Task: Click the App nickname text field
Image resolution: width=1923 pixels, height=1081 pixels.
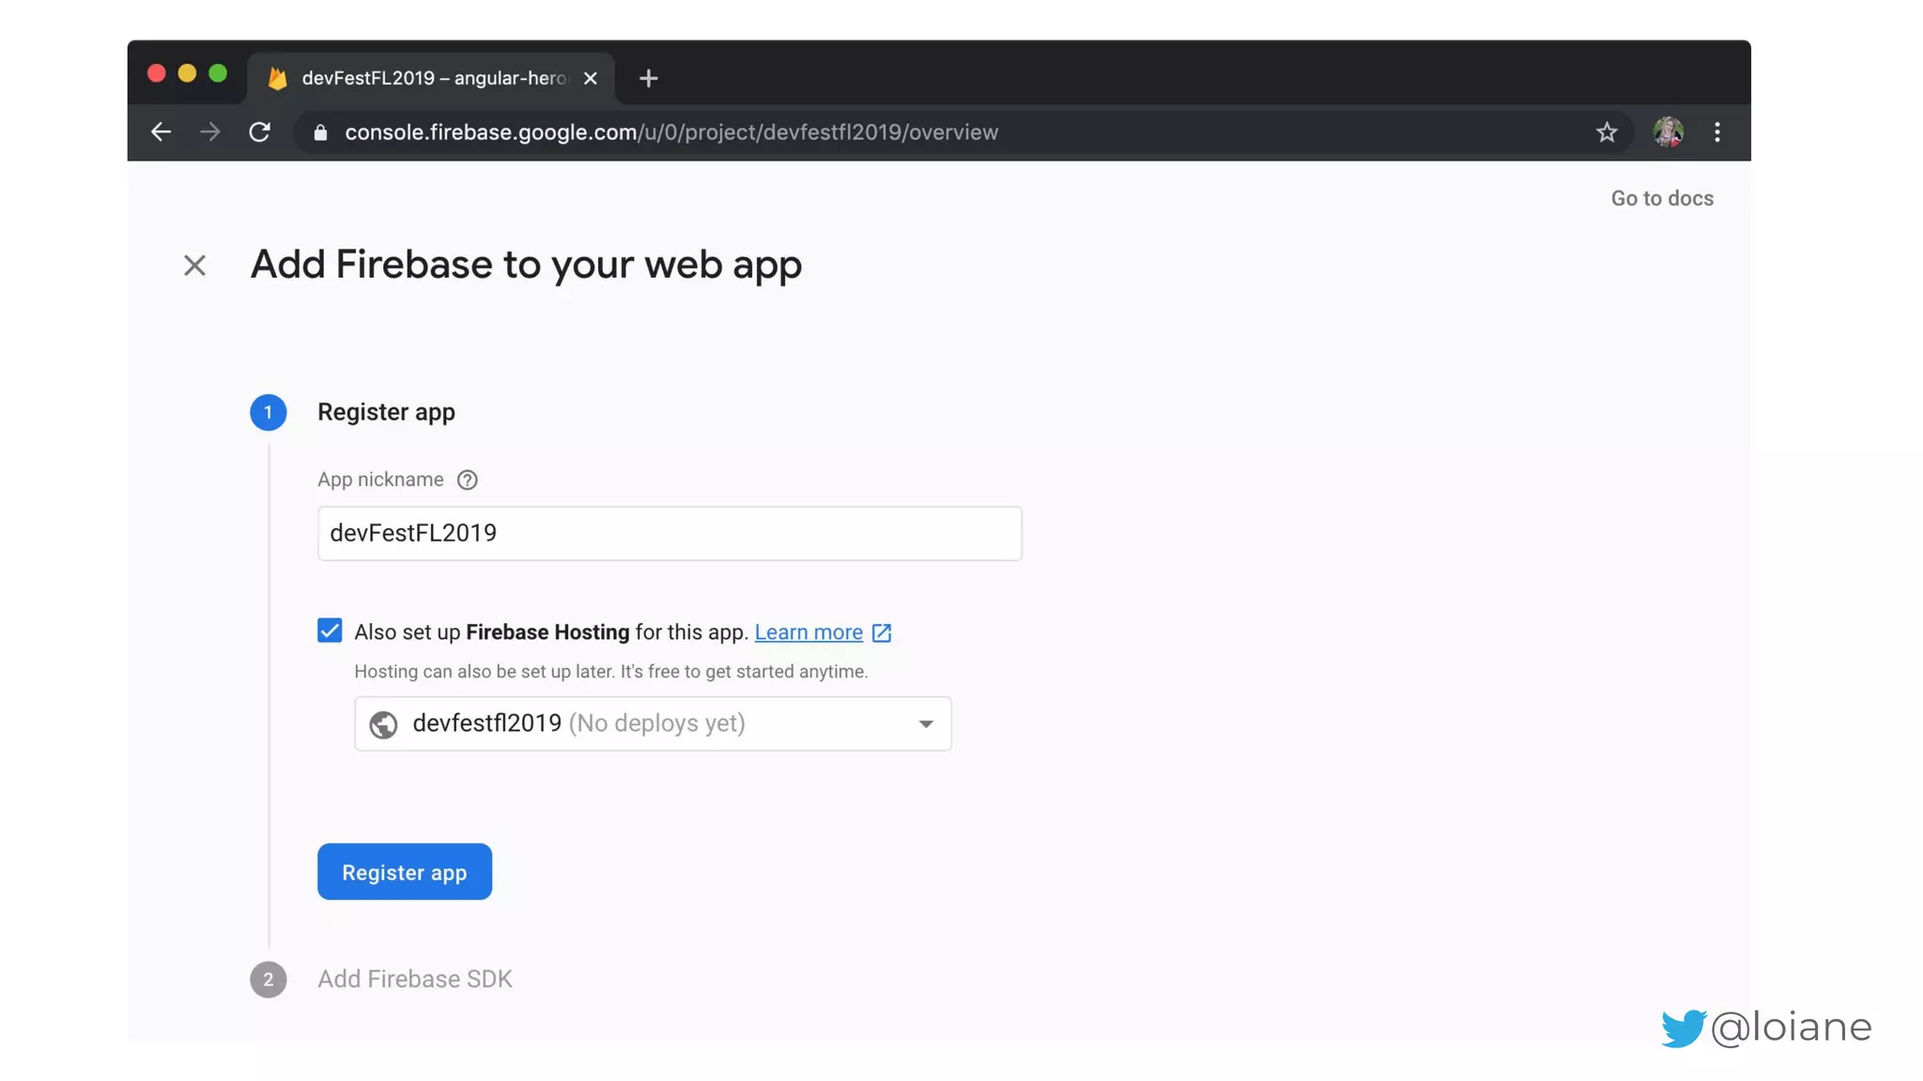Action: click(x=669, y=533)
